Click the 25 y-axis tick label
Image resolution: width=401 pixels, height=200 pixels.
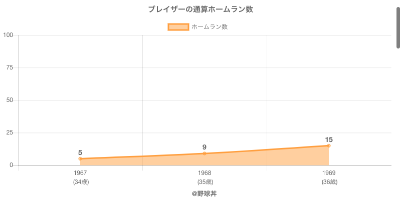(x=10, y=132)
